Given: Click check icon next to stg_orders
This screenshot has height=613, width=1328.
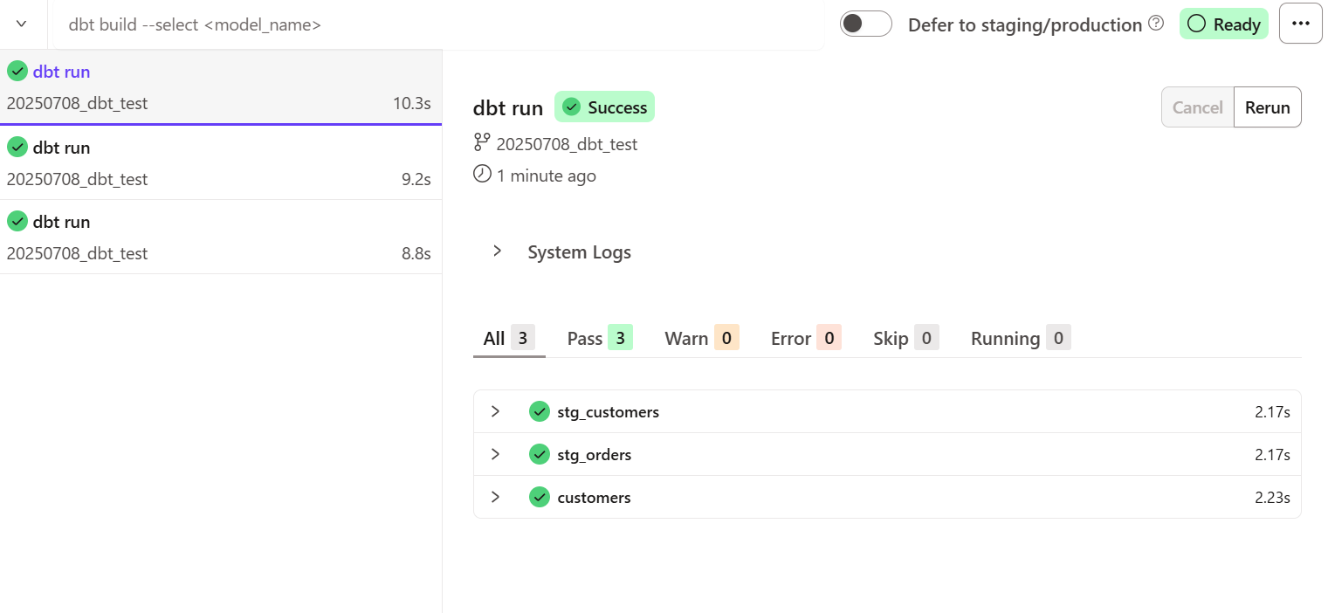Looking at the screenshot, I should (540, 454).
